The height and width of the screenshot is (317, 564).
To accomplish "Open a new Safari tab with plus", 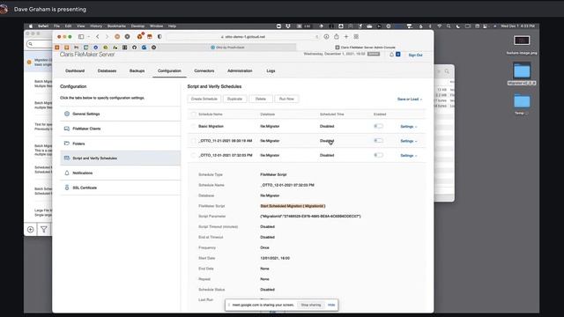I will (x=346, y=37).
